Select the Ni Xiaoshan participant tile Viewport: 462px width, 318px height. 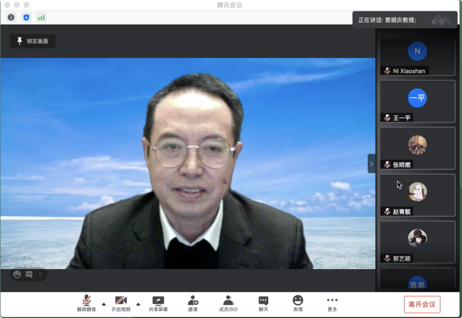417,57
